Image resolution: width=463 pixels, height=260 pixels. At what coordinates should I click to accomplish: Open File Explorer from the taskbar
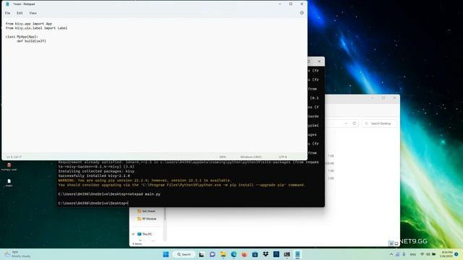pos(223,254)
